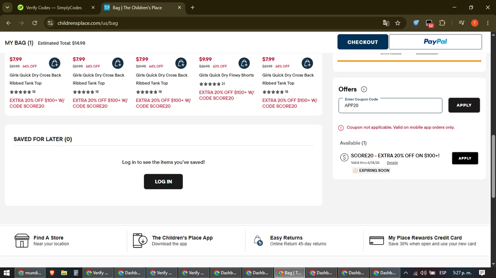
Task: Click the Valid thru 6/14/26 text
Action: coord(365,163)
